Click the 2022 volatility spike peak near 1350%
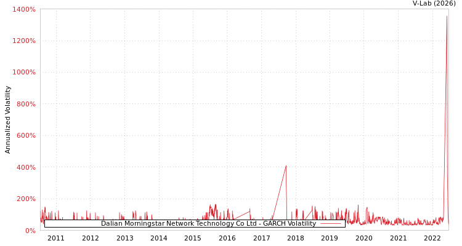This screenshot has height=246, width=462. (x=447, y=16)
